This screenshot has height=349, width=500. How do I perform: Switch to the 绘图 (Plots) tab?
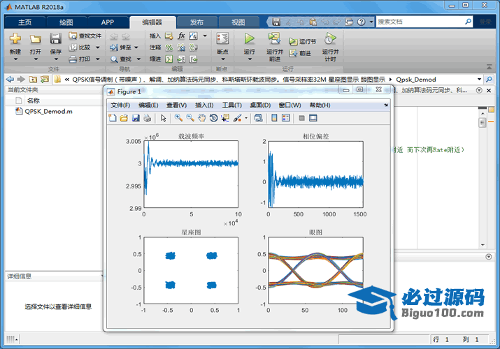pyautogui.click(x=66, y=22)
